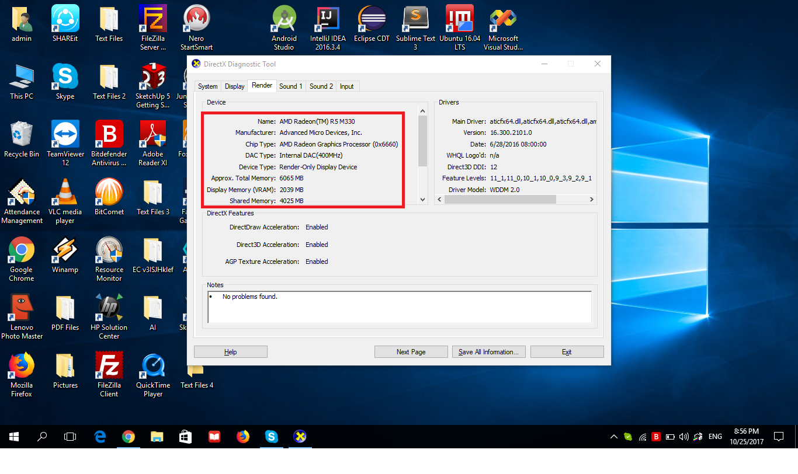Screen dimensions: 798x474
Task: Click the Eclipse CDT desktop icon
Action: point(372,25)
